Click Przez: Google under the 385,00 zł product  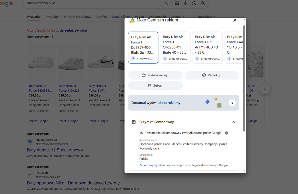[x=68, y=121]
